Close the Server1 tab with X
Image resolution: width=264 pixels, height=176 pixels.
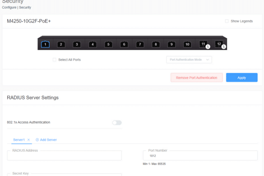(28, 140)
